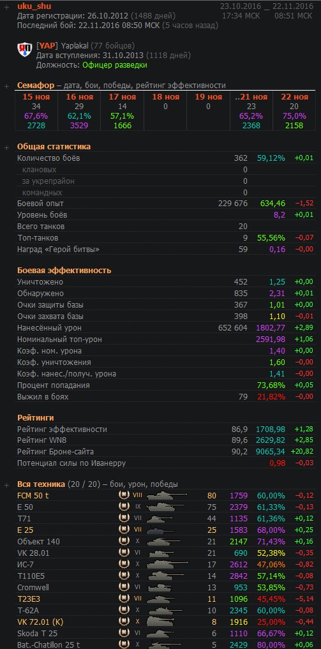Select the 15 ноя semaphore day column

pos(36,111)
